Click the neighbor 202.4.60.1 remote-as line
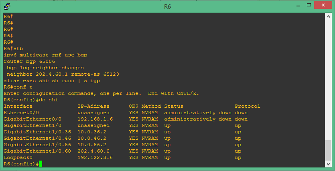This screenshot has width=335, height=171. coord(63,74)
